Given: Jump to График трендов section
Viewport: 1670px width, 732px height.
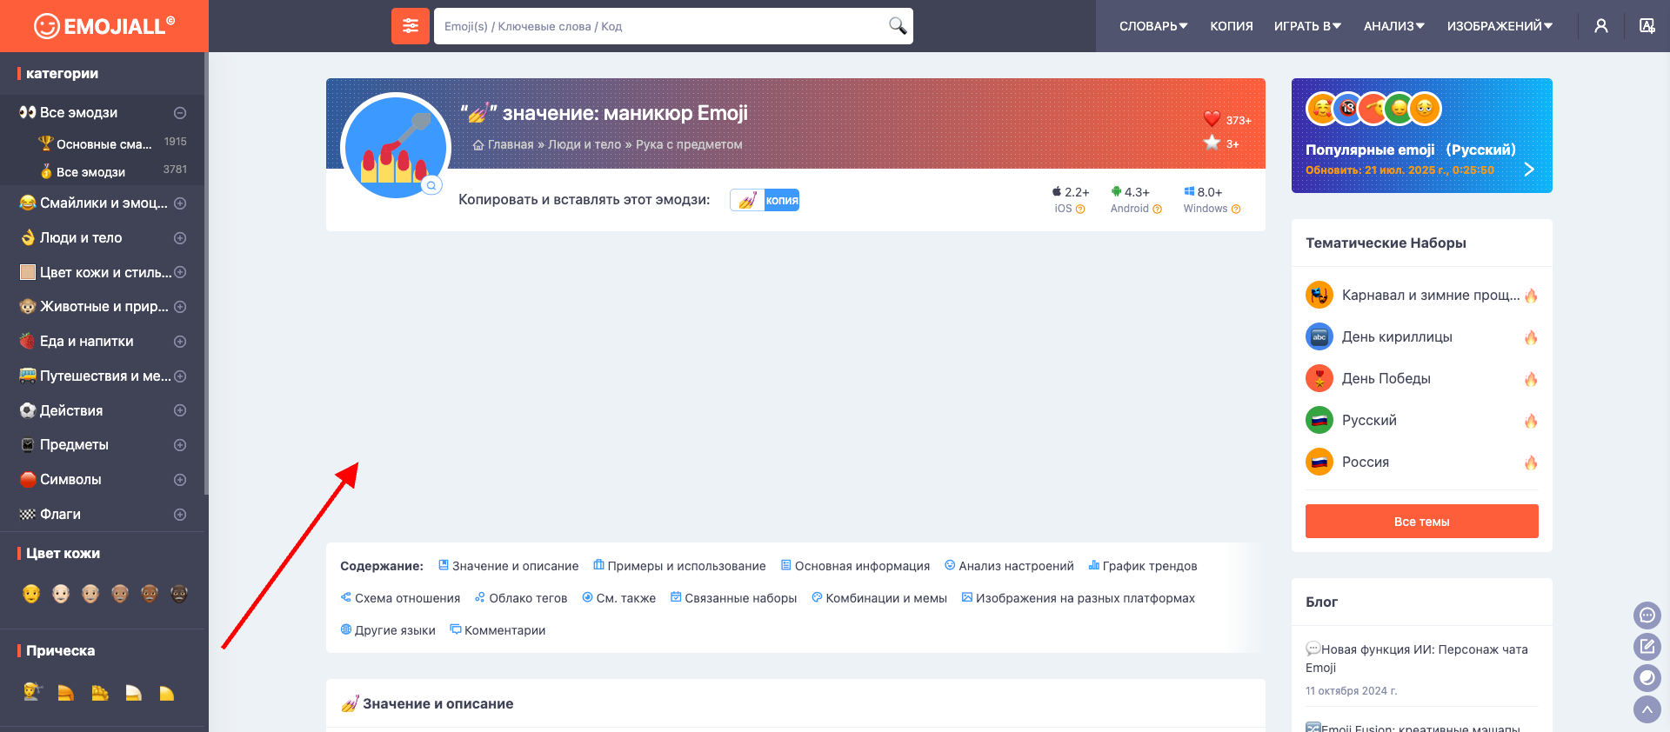Looking at the screenshot, I should coord(1143,566).
